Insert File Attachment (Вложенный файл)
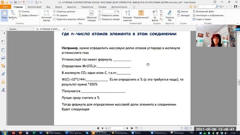 [203, 12]
